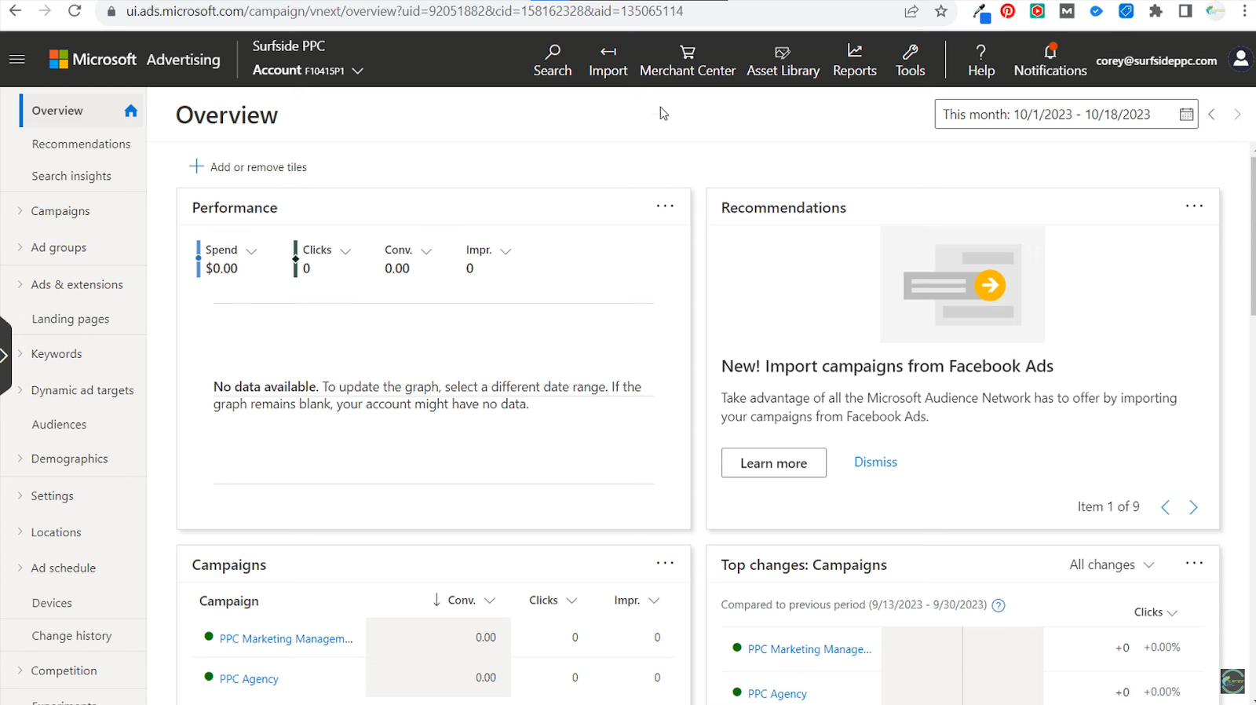Image resolution: width=1256 pixels, height=705 pixels.
Task: Open the Search tool in header
Action: (x=553, y=60)
